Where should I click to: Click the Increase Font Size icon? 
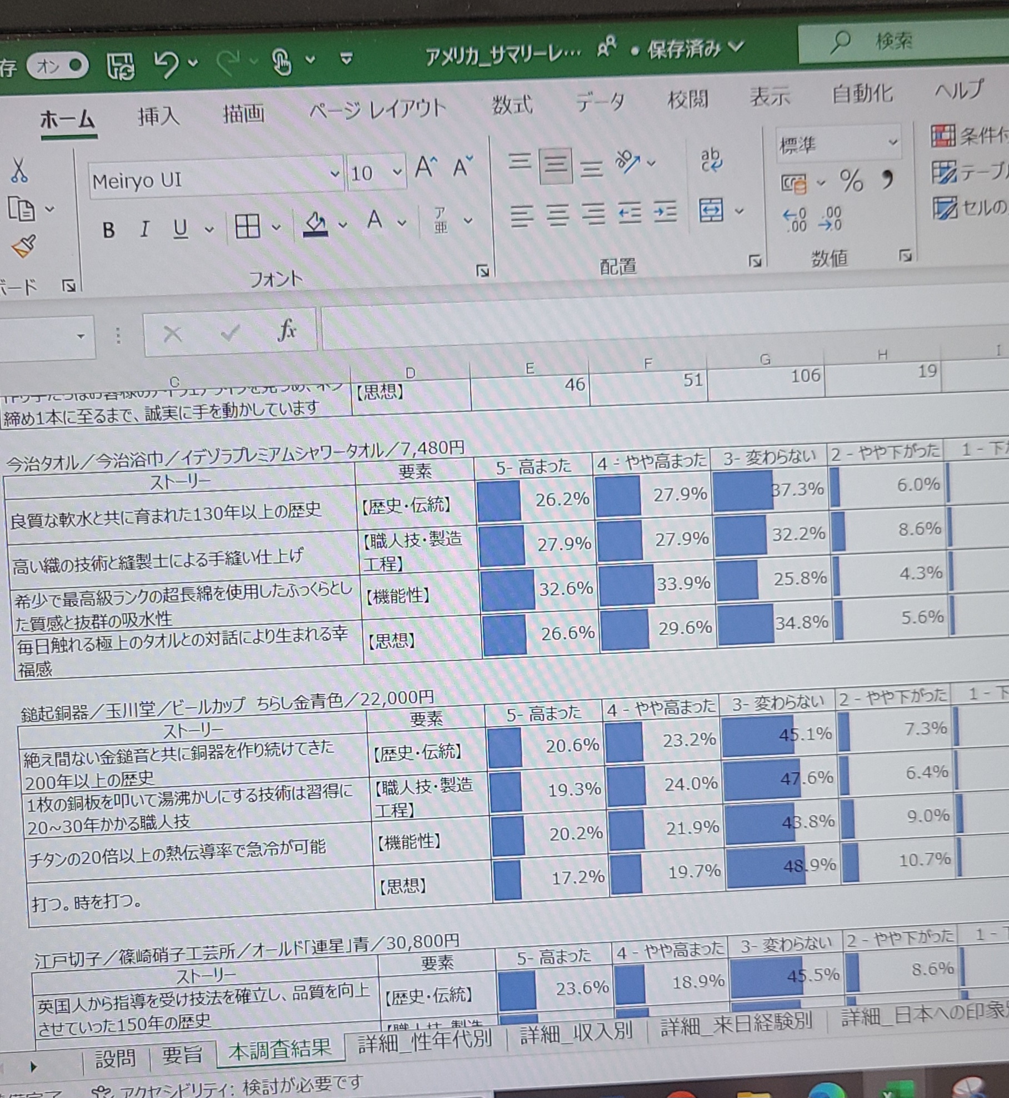coord(426,167)
